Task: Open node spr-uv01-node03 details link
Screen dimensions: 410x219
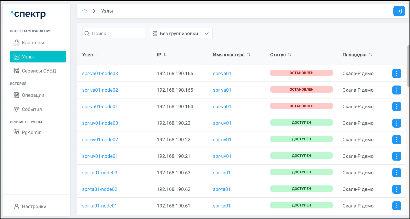Action: [x=100, y=123]
